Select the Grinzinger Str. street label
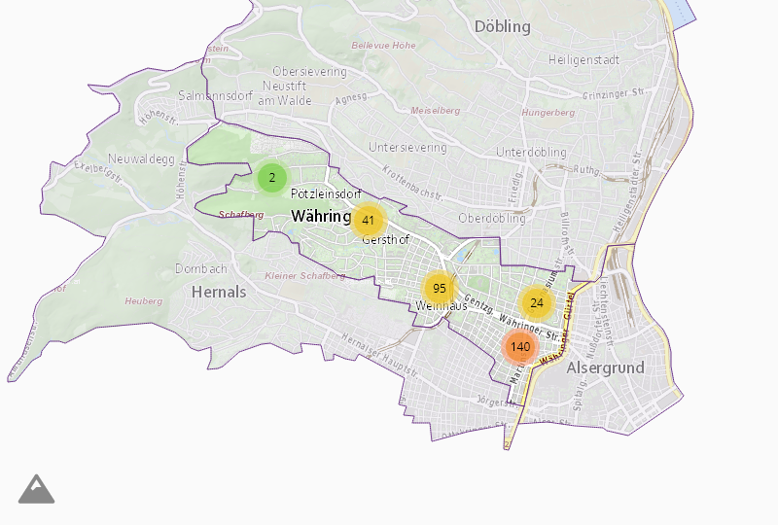The height and width of the screenshot is (525, 778). click(615, 93)
